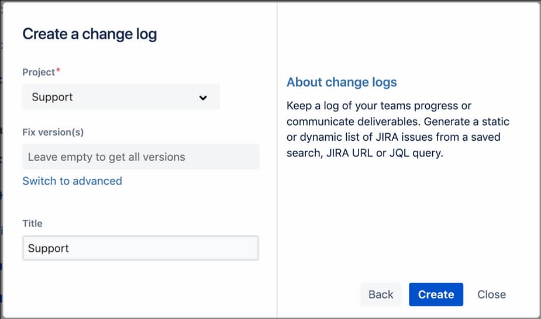Click the Leave empty to get all versions placeholder
This screenshot has width=541, height=319.
(x=106, y=157)
